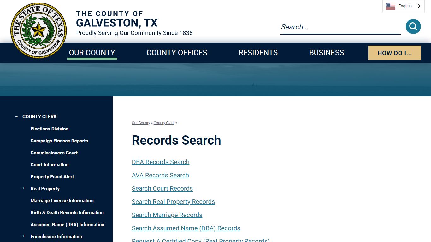The height and width of the screenshot is (242, 431).
Task: Follow the Search Court Records link
Action: tap(162, 188)
